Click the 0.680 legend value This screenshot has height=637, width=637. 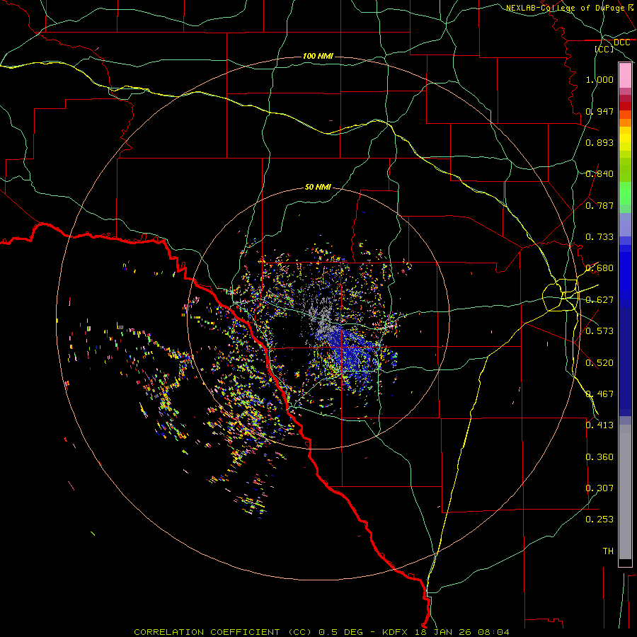click(x=599, y=268)
